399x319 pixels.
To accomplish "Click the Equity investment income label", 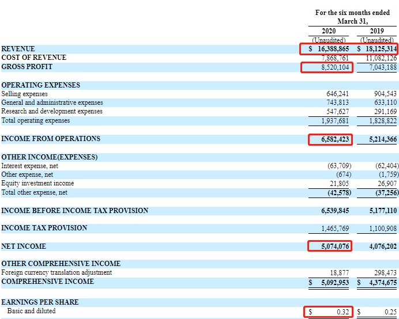I will click(x=37, y=183).
